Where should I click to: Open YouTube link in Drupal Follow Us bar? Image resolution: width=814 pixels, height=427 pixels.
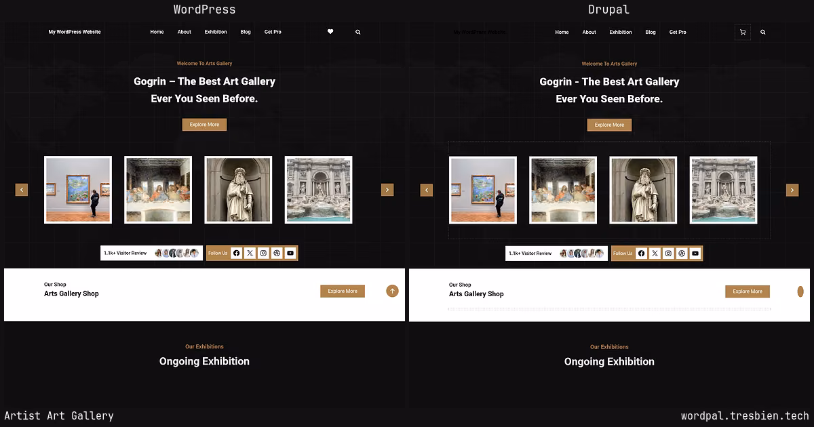[695, 253]
